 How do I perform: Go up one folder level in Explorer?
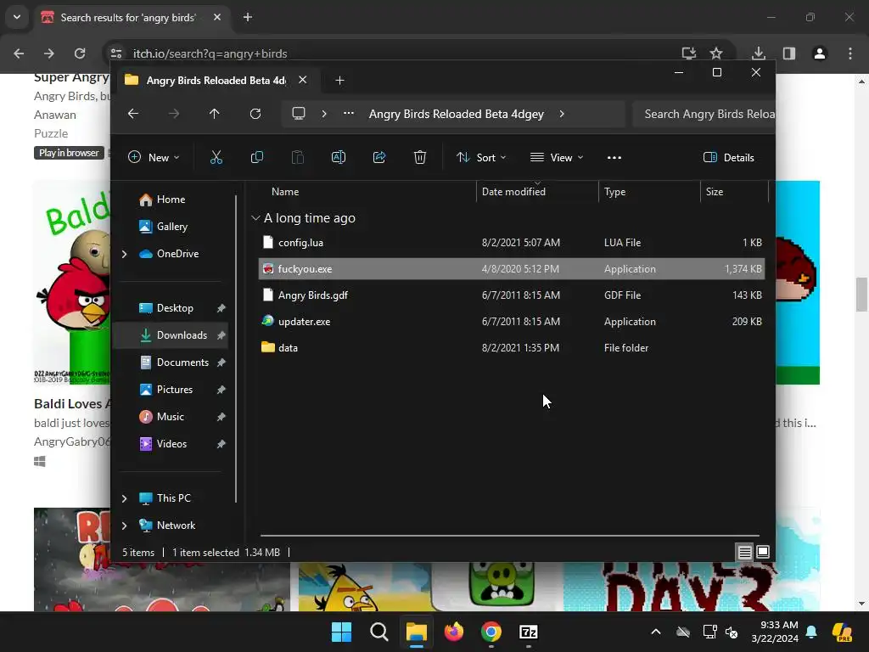(x=215, y=114)
